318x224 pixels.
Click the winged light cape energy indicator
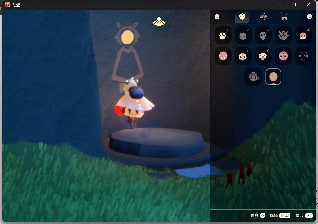point(159,21)
